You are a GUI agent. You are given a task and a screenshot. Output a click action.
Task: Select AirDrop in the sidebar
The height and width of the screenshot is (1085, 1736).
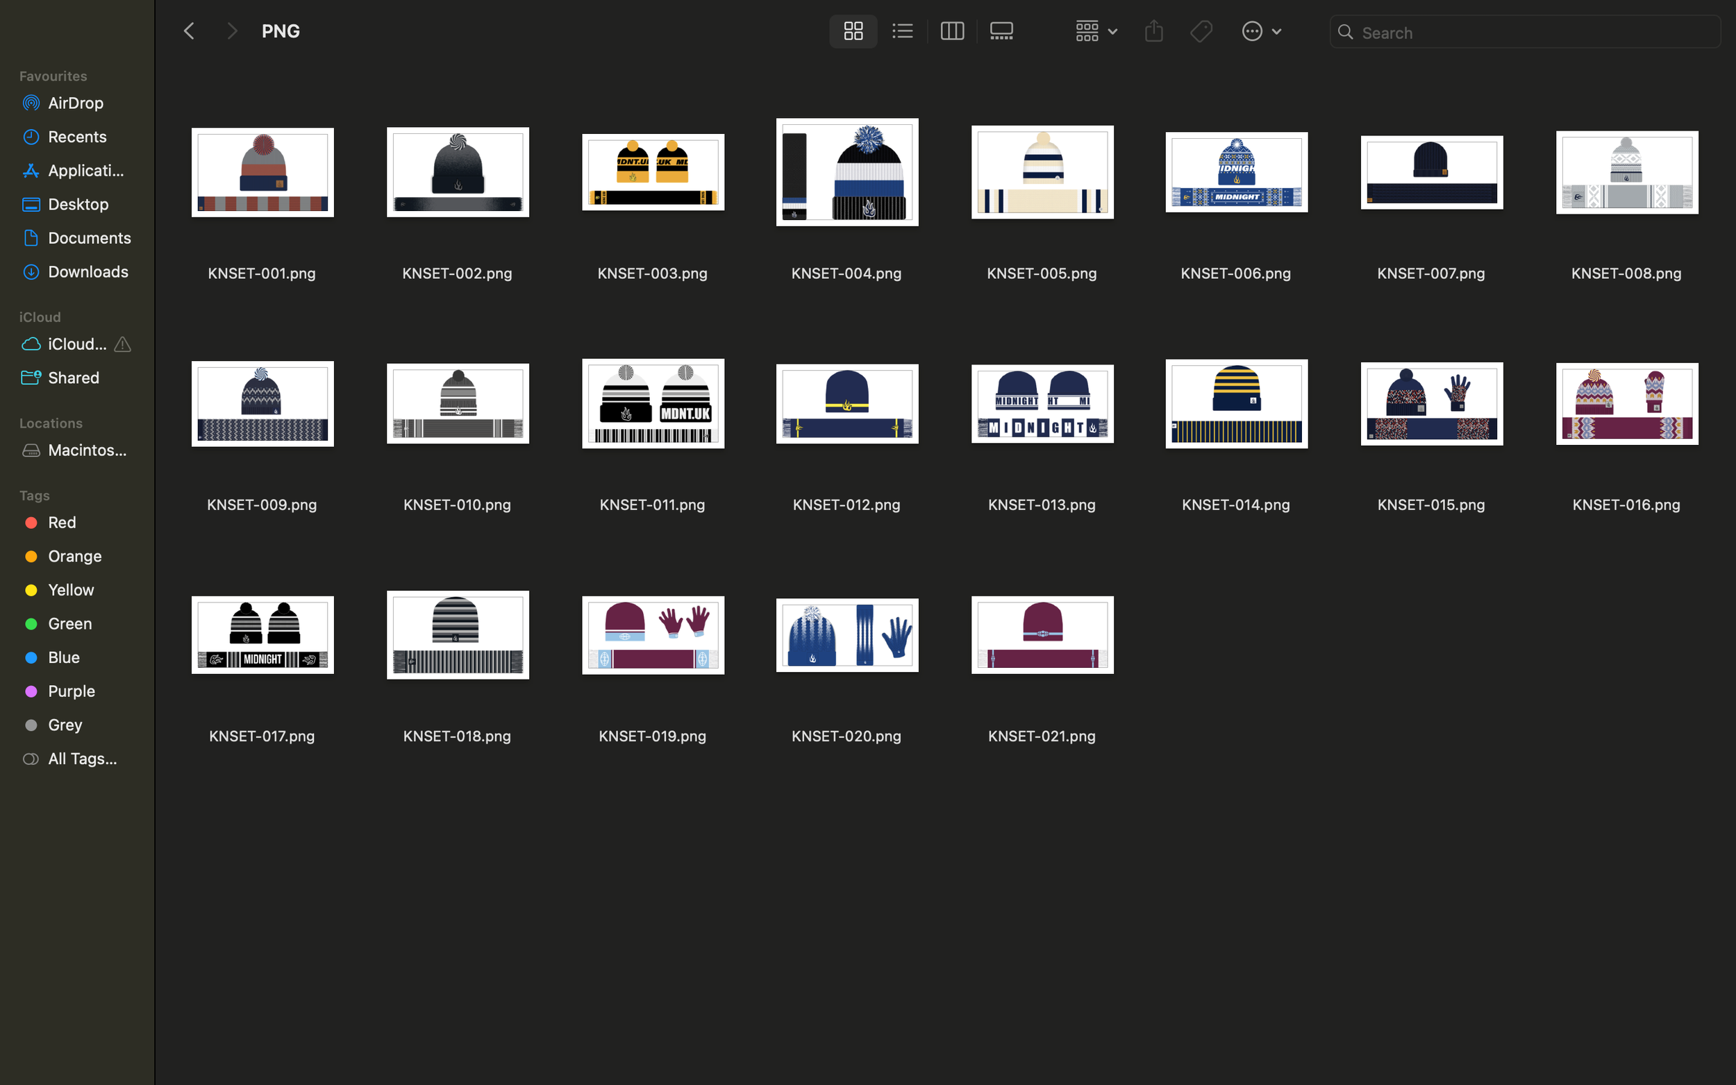pos(74,103)
